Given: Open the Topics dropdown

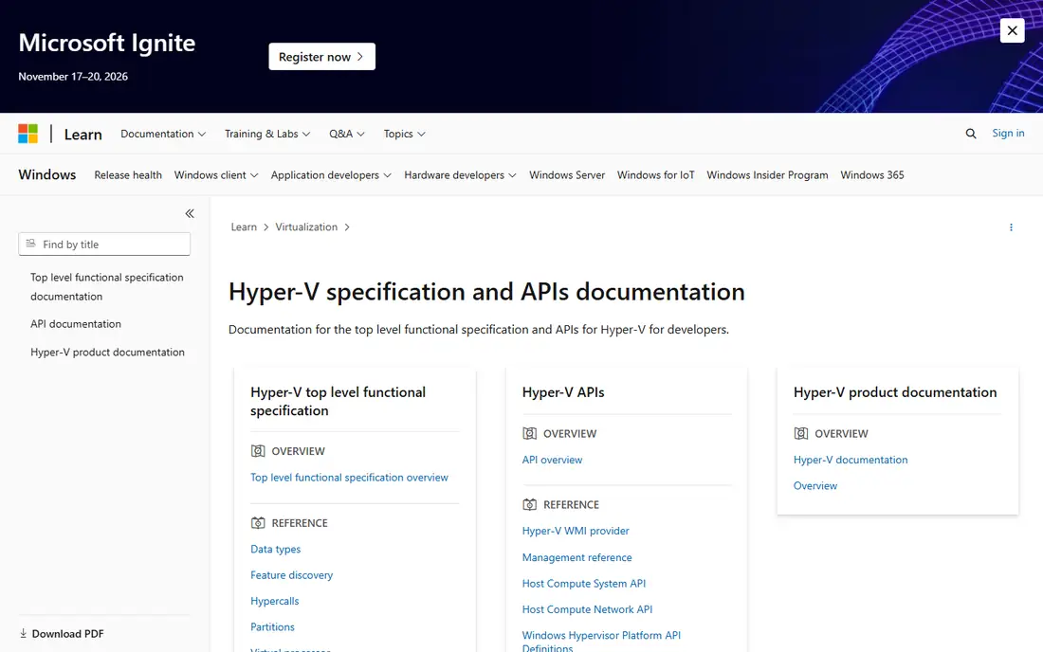Looking at the screenshot, I should (404, 134).
